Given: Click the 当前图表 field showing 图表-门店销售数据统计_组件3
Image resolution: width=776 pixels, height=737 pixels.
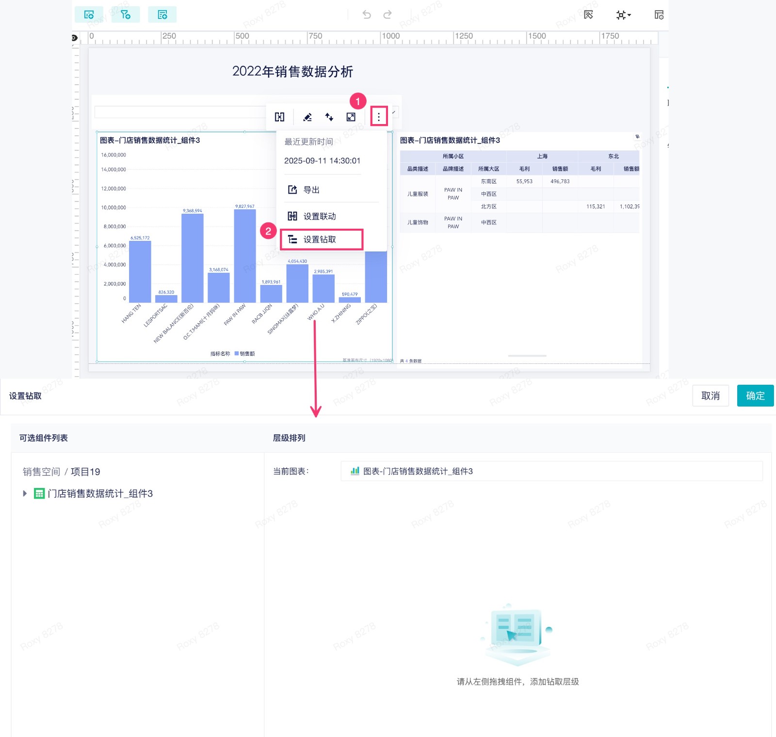Looking at the screenshot, I should pyautogui.click(x=551, y=471).
